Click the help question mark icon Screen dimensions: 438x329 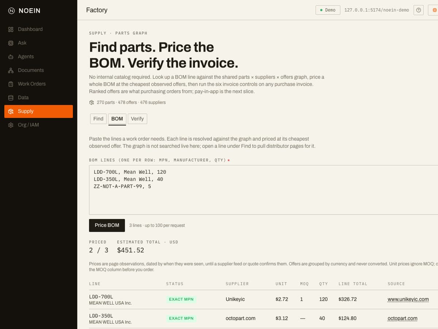click(x=419, y=10)
